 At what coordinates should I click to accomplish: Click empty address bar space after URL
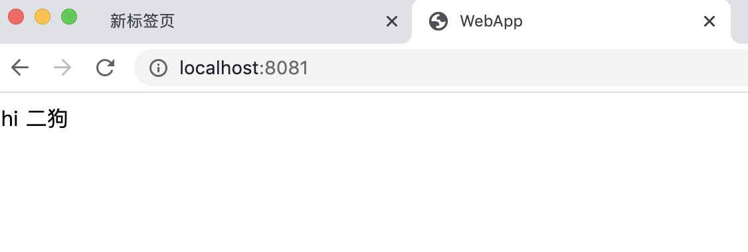click(525, 68)
